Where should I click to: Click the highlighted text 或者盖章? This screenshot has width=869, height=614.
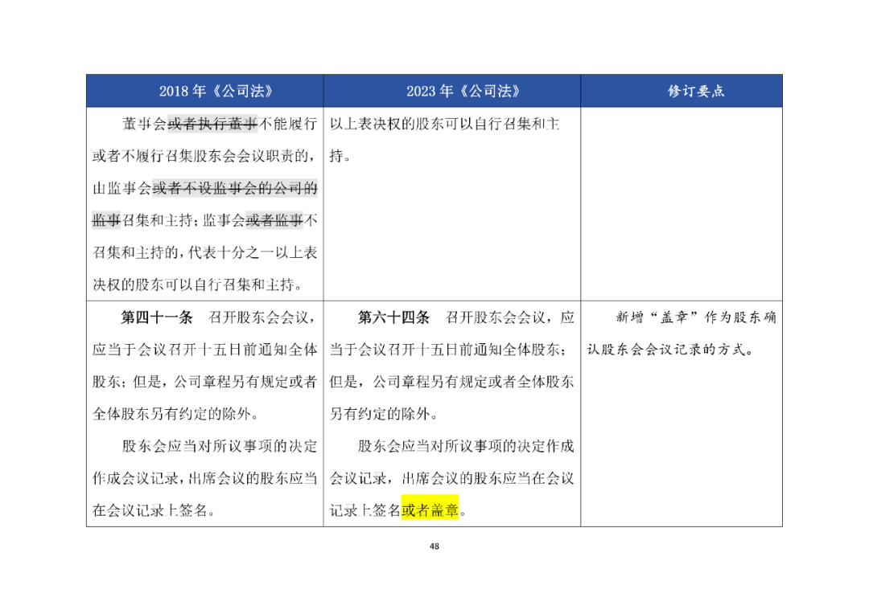tap(430, 510)
